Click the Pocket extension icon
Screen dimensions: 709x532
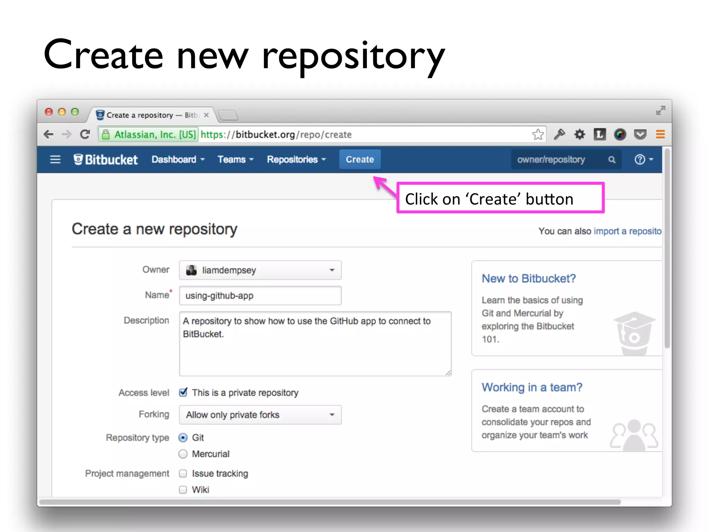(640, 134)
